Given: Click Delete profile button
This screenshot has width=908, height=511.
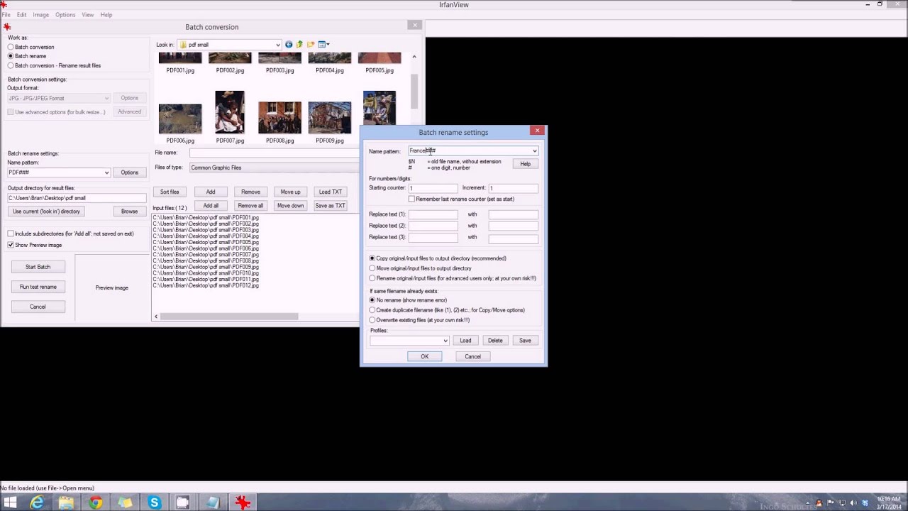Looking at the screenshot, I should pos(495,341).
